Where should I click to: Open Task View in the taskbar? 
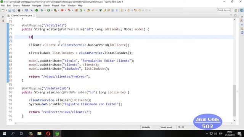pos(21,134)
